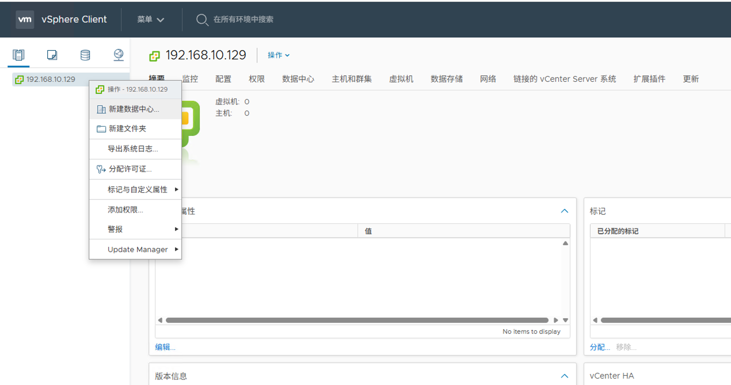Click the vCenter icon in the tree row
The width and height of the screenshot is (731, 385).
click(20, 79)
